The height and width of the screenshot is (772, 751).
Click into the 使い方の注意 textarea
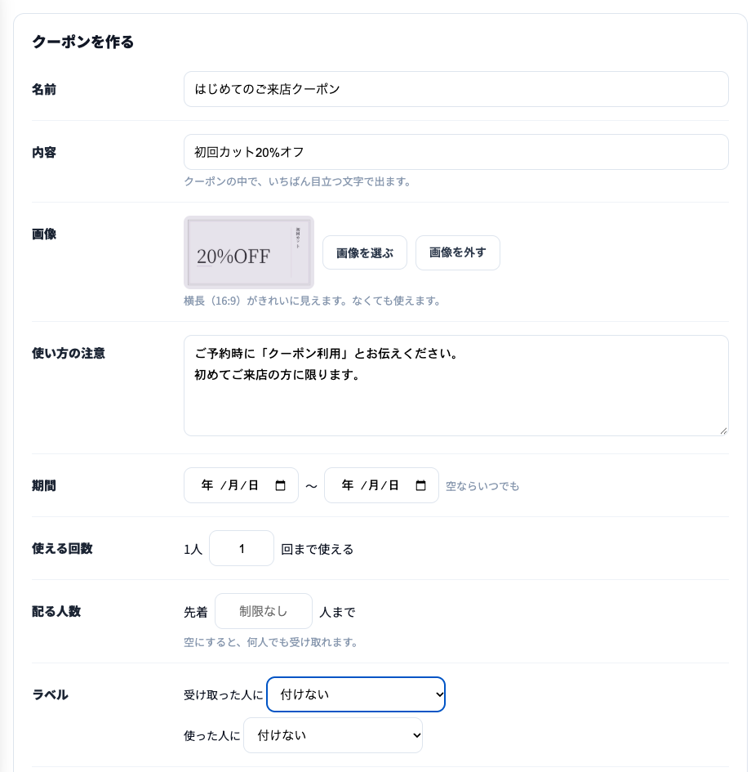(456, 386)
